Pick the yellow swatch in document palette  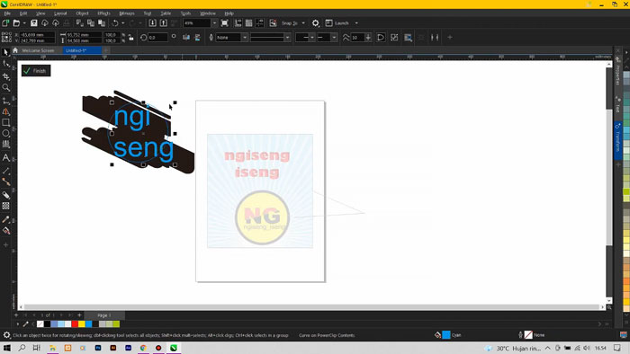point(82,324)
